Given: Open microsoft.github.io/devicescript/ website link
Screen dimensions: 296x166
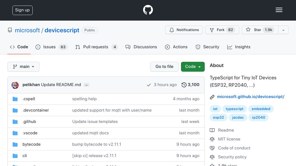Looking at the screenshot, I should tap(250, 97).
